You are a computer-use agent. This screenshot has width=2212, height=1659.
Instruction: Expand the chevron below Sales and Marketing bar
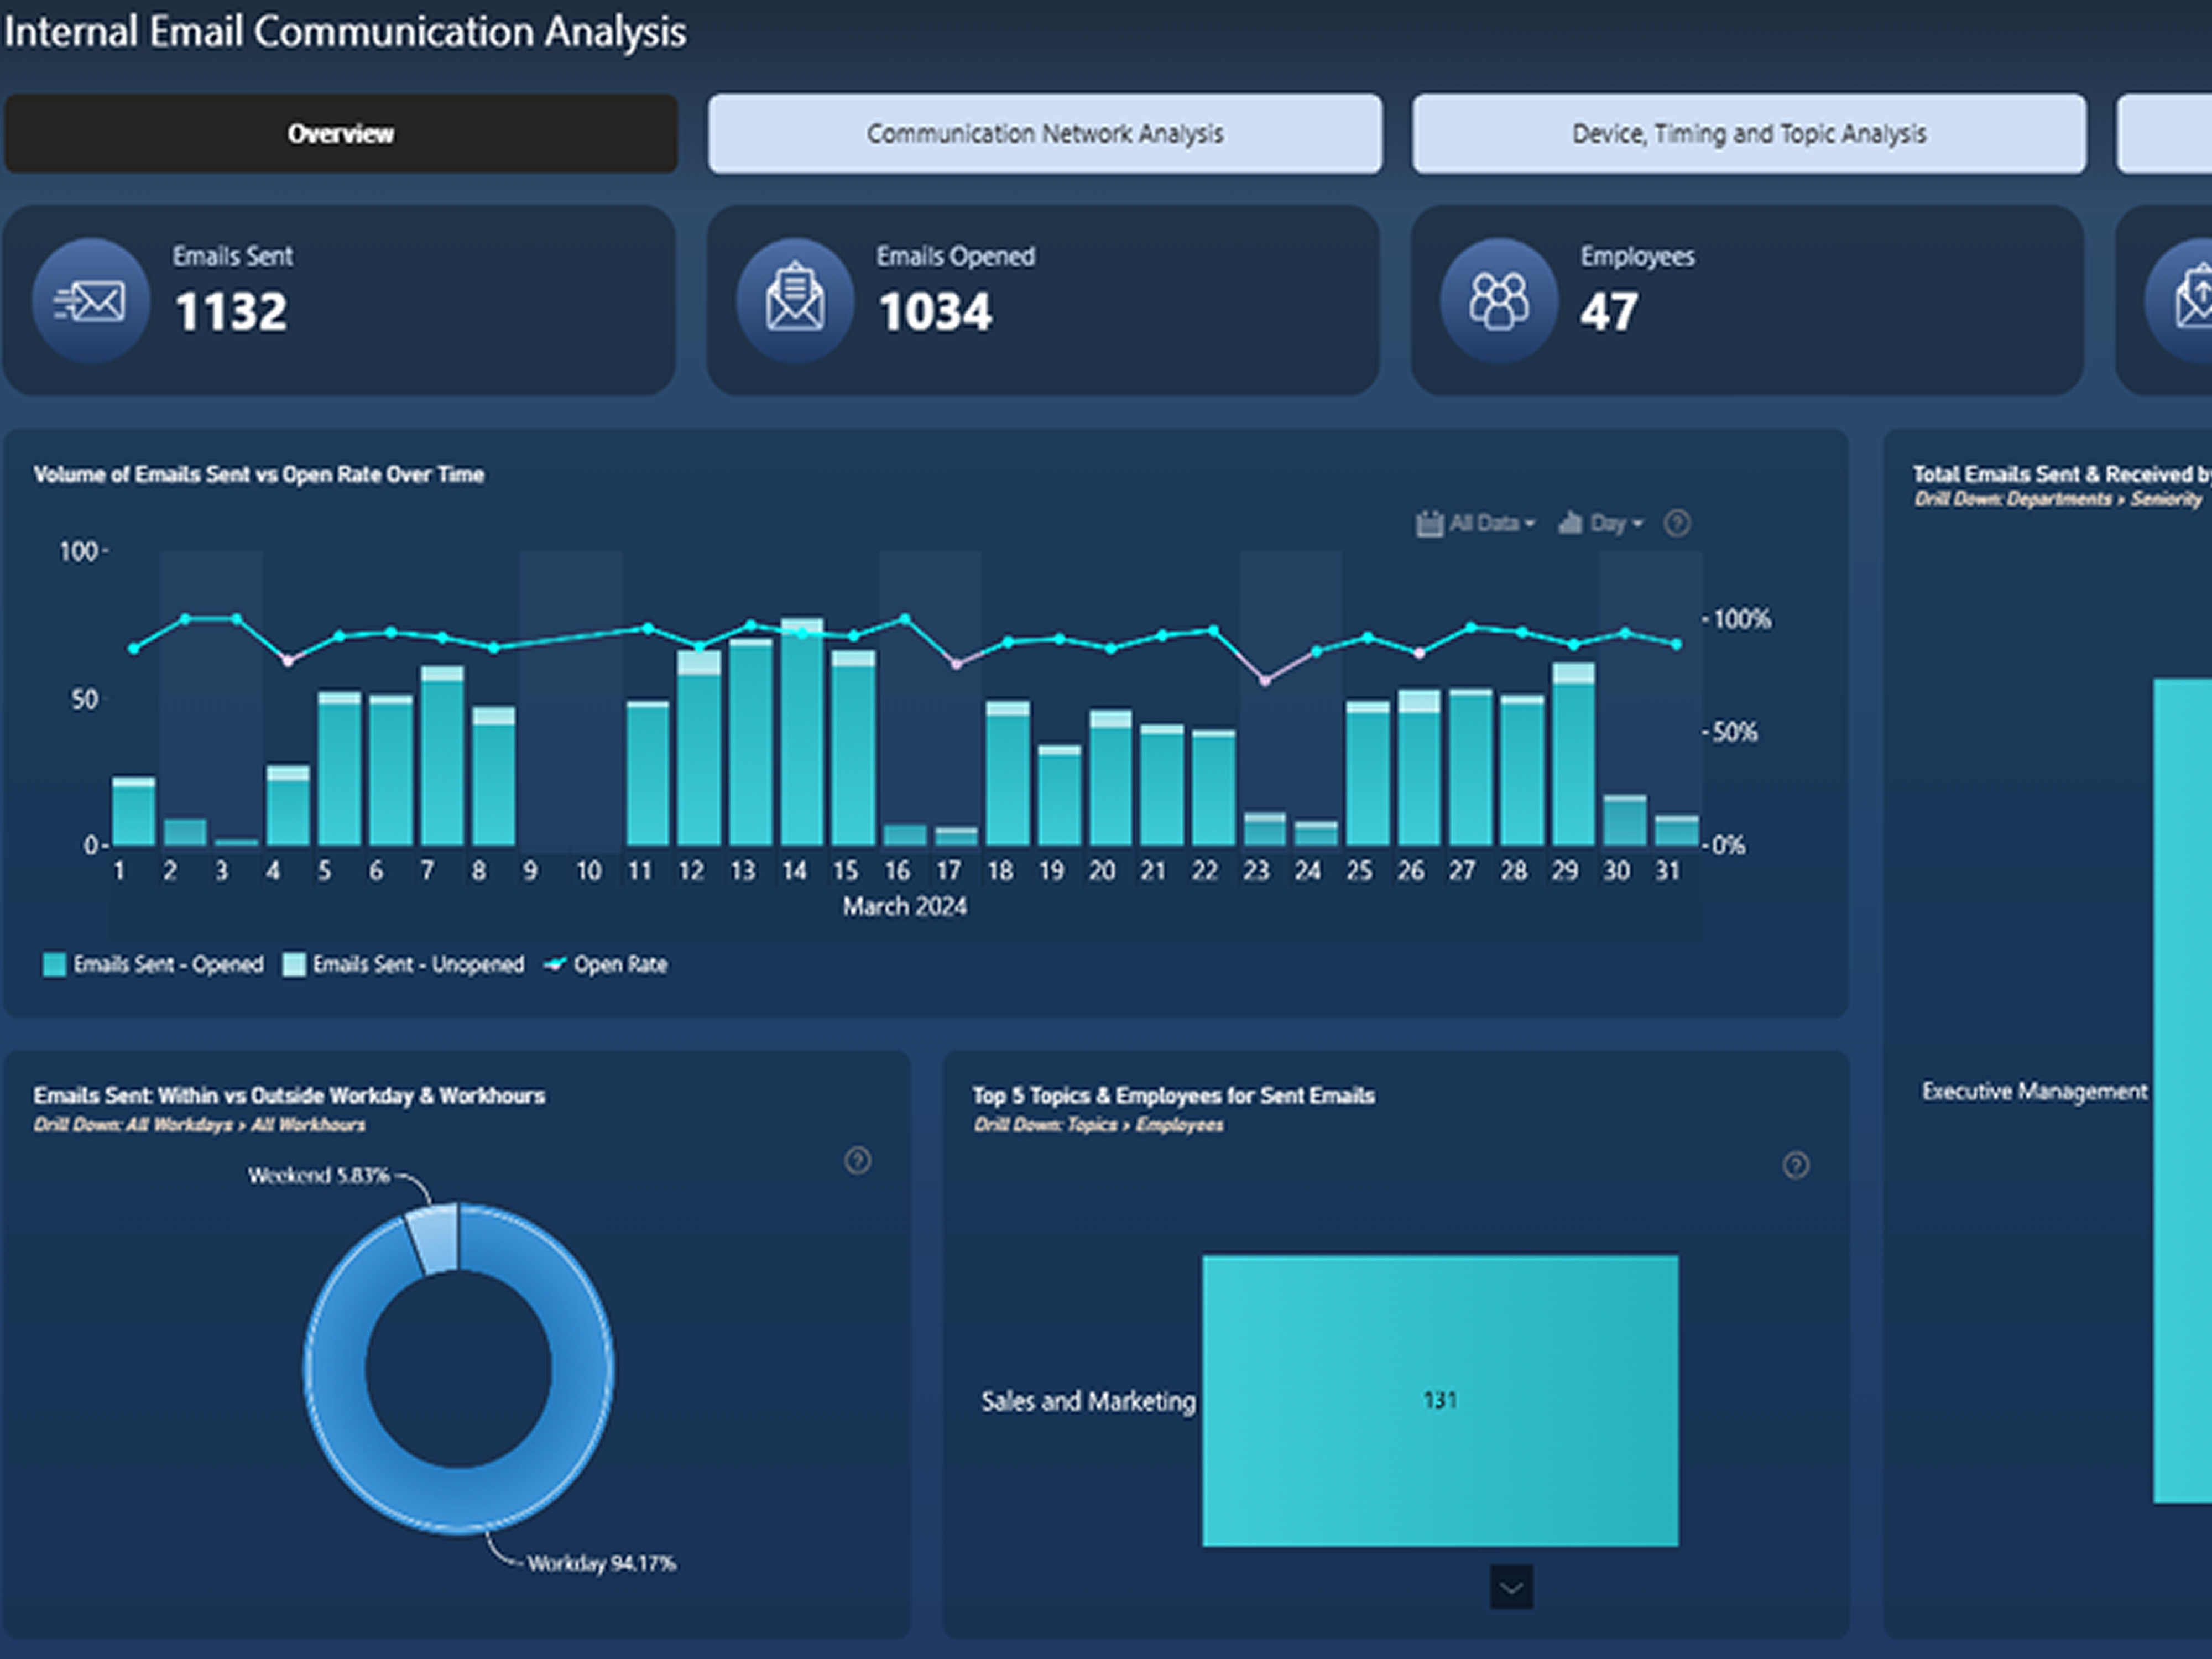[1511, 1587]
